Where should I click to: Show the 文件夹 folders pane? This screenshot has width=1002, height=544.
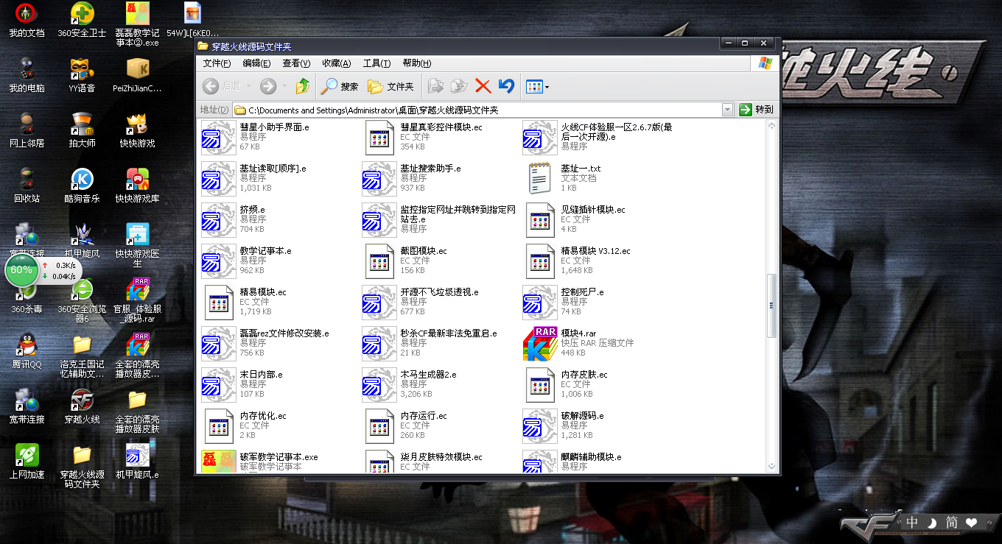point(391,86)
